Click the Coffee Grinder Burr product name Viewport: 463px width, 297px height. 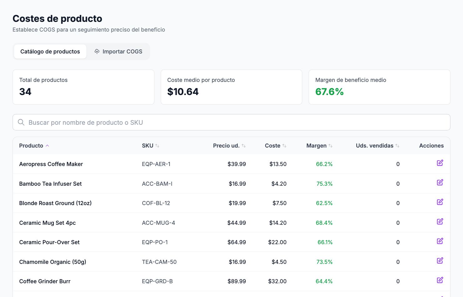[x=45, y=281]
